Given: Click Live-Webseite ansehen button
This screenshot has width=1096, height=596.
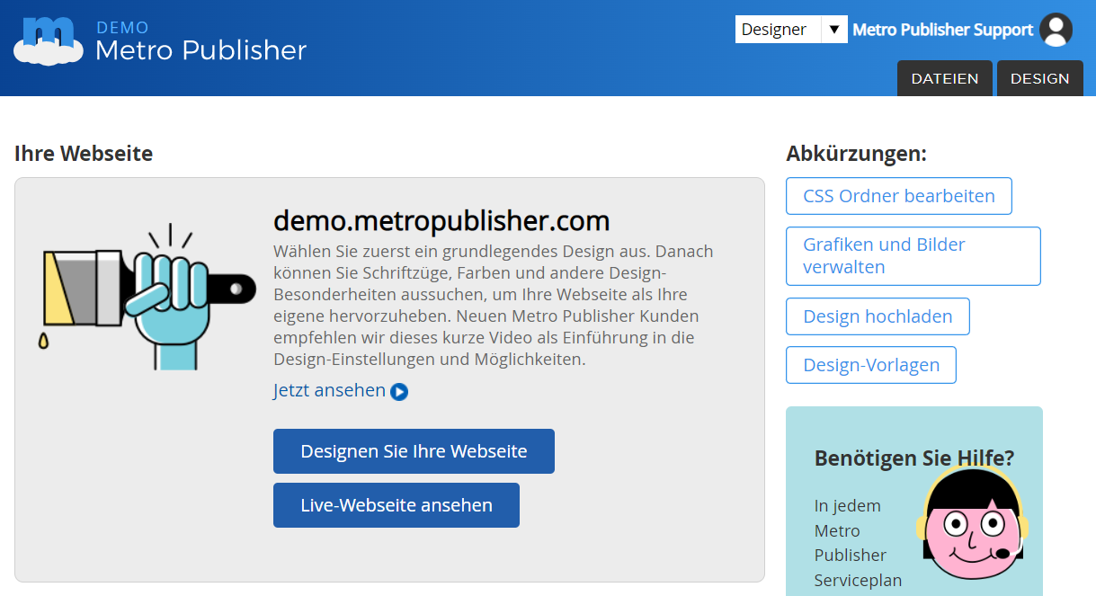Looking at the screenshot, I should tap(397, 505).
